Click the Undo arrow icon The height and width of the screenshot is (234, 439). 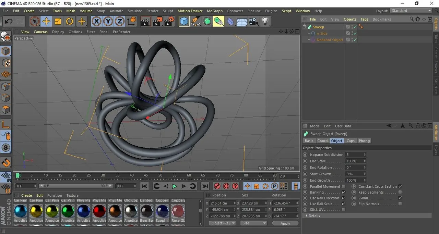coord(9,22)
